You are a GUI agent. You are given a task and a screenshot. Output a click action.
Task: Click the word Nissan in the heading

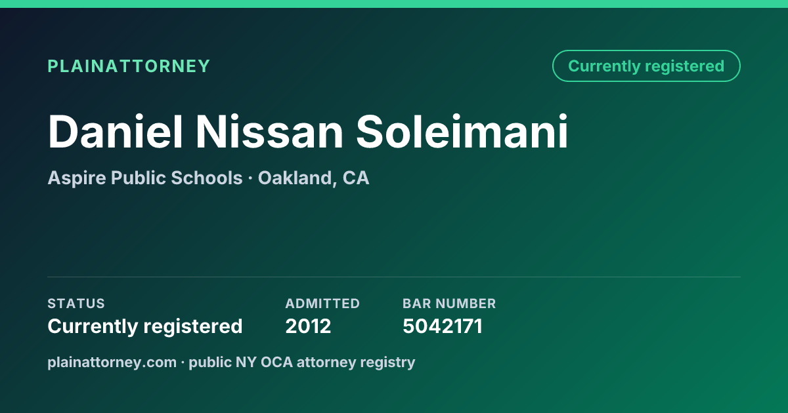click(270, 132)
